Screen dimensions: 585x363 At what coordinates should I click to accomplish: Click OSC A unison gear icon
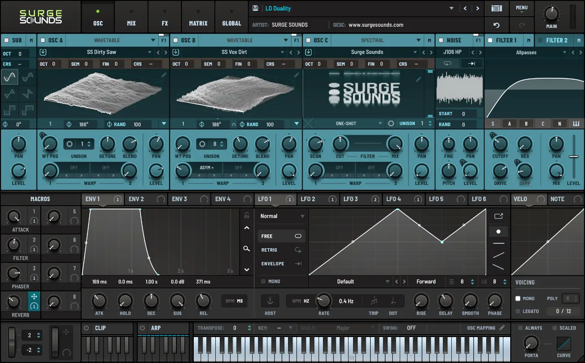(69, 144)
